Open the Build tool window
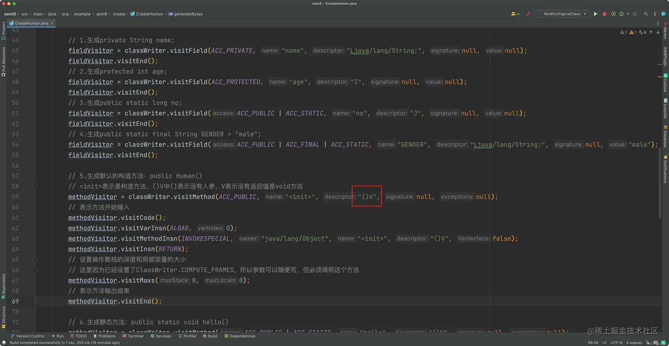 210,336
